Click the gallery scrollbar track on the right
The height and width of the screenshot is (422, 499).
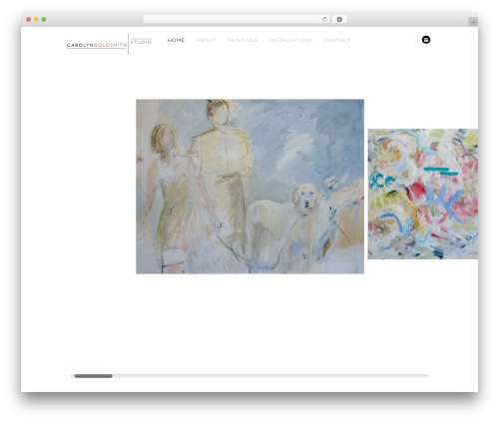pyautogui.click(x=270, y=376)
